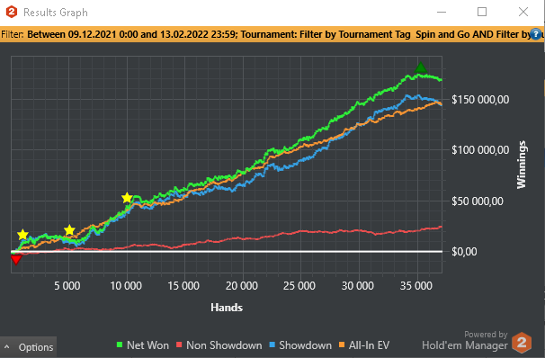Click the 20 000 hands axis label
Image resolution: width=545 pixels, height=358 pixels.
[242, 286]
